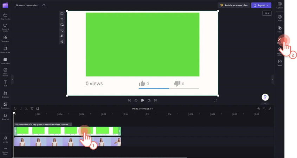Open the Graphics panel
The height and width of the screenshot is (158, 297).
tap(5, 94)
